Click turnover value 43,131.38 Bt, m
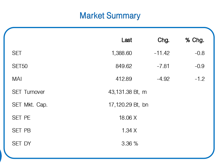This screenshot has height=165, width=224. pos(128,92)
